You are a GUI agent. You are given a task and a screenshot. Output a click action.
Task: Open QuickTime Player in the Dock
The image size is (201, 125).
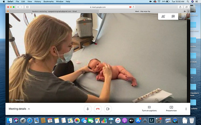pyautogui.click(x=175, y=121)
